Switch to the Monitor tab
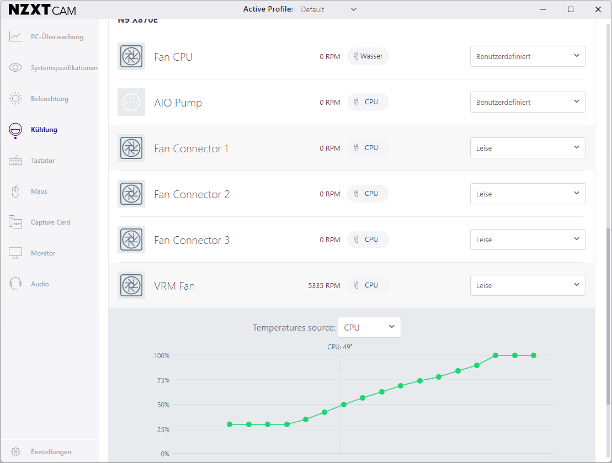 point(43,253)
